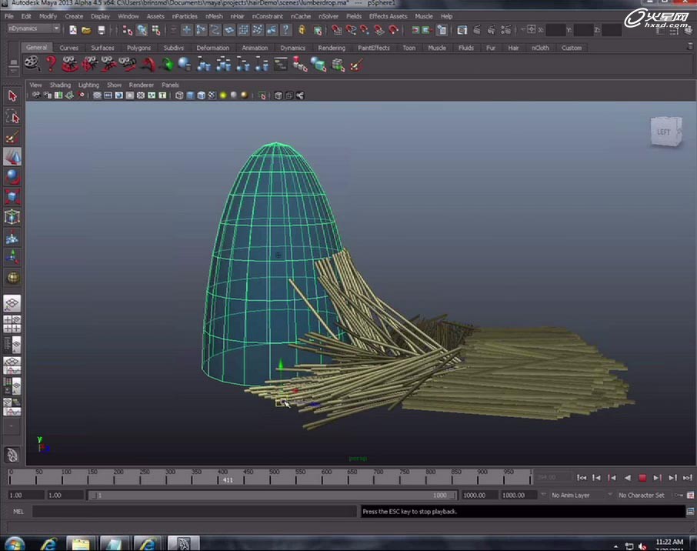Image resolution: width=697 pixels, height=551 pixels.
Task: Select the Scale tool cube icon
Action: [12, 197]
